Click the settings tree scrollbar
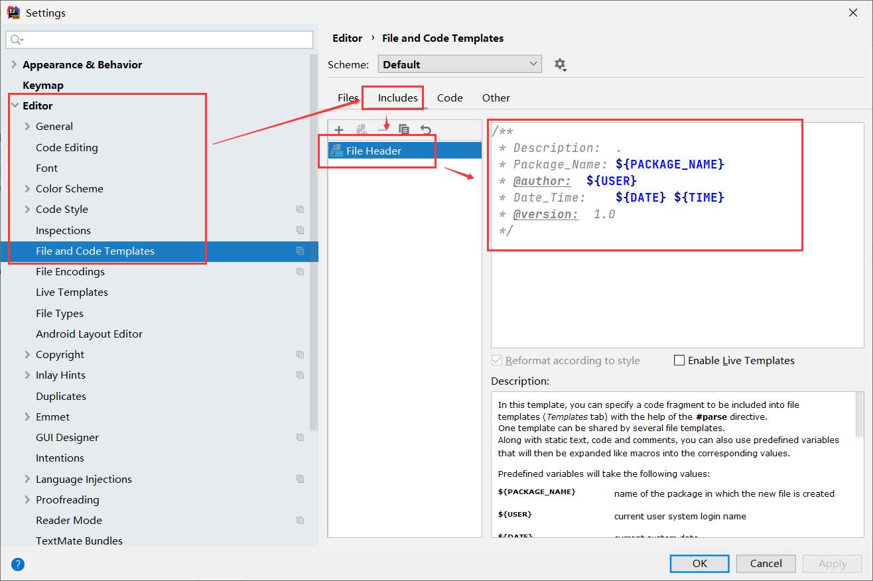 coord(314,242)
